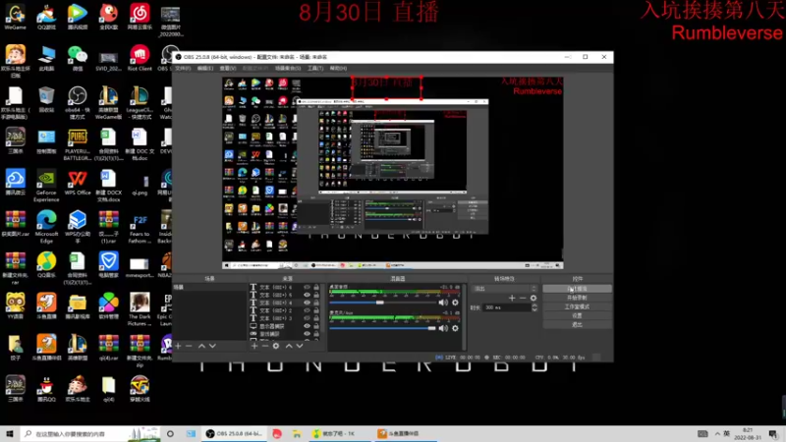The image size is (786, 442).
Task: Adjust 桌面音频 volume slider
Action: (x=382, y=303)
